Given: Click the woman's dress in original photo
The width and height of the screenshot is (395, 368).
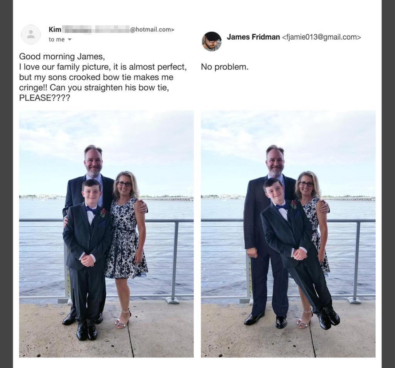Looking at the screenshot, I should click(x=126, y=239).
